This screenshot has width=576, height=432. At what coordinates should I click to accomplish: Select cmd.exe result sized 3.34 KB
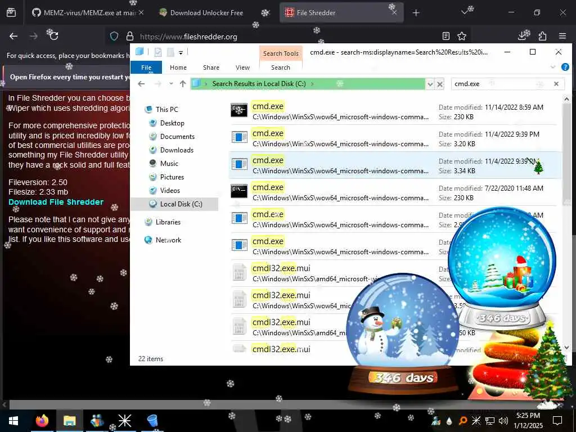tap(395, 165)
